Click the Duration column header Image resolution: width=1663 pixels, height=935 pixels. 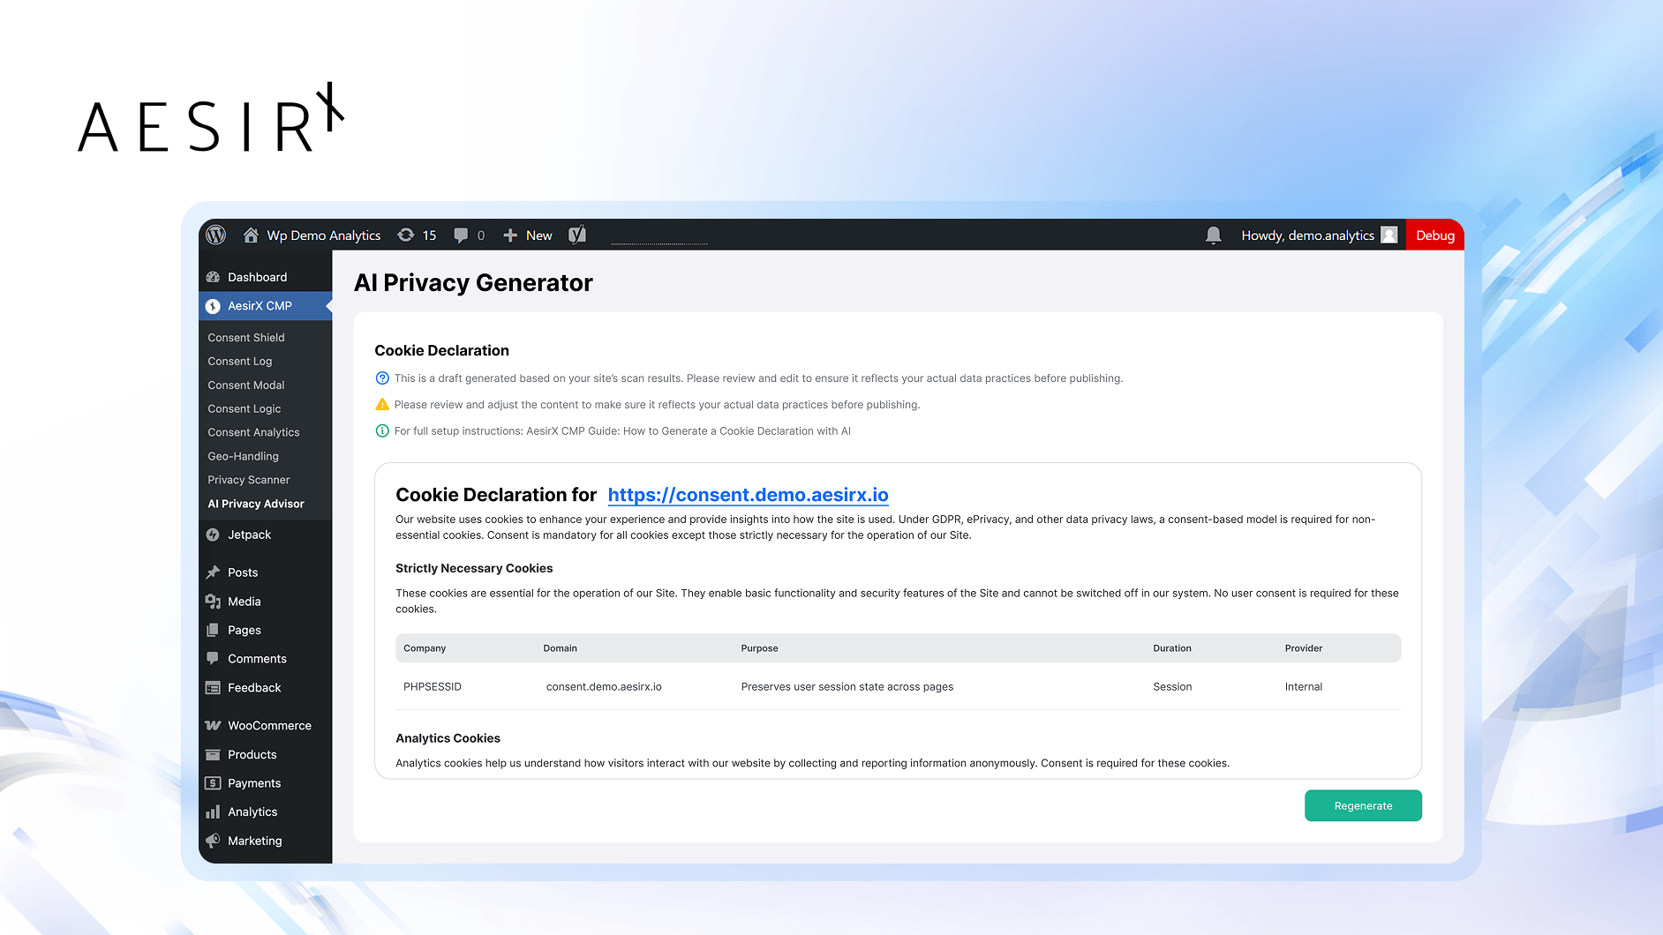click(1172, 648)
